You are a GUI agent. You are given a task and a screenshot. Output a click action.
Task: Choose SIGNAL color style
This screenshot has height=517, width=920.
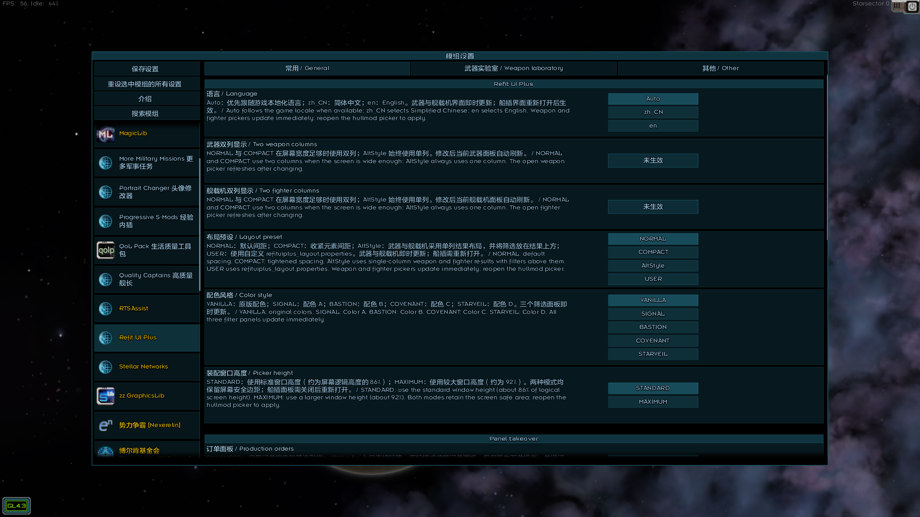(x=653, y=314)
